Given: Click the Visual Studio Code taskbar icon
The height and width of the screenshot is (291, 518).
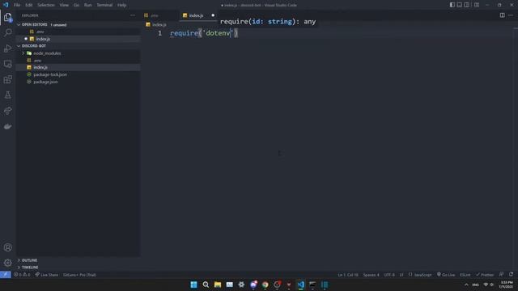Looking at the screenshot, I should [301, 285].
